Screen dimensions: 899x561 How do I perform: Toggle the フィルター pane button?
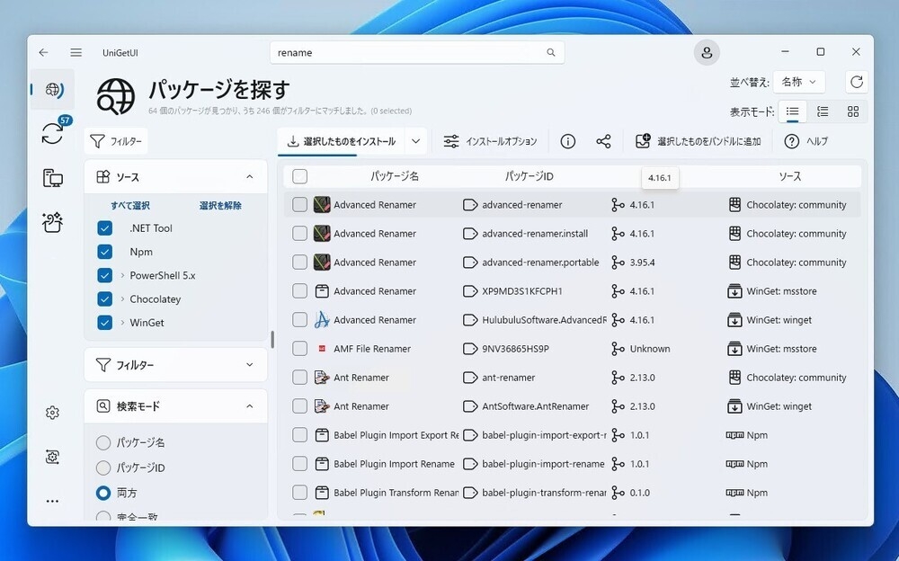[116, 141]
